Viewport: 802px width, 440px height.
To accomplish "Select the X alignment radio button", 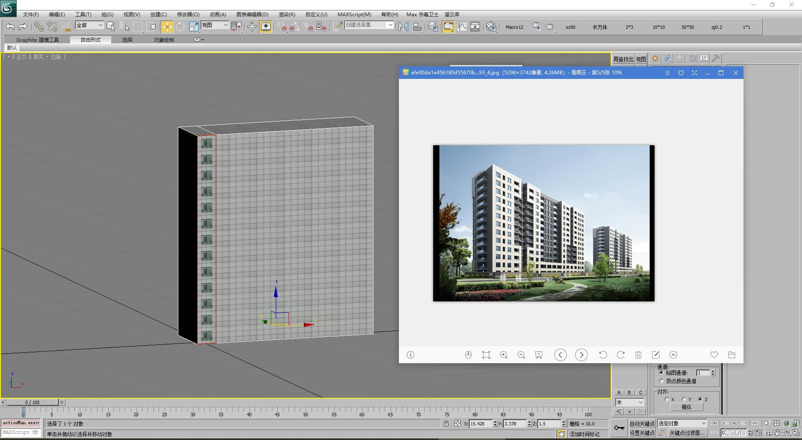I will pyautogui.click(x=667, y=399).
